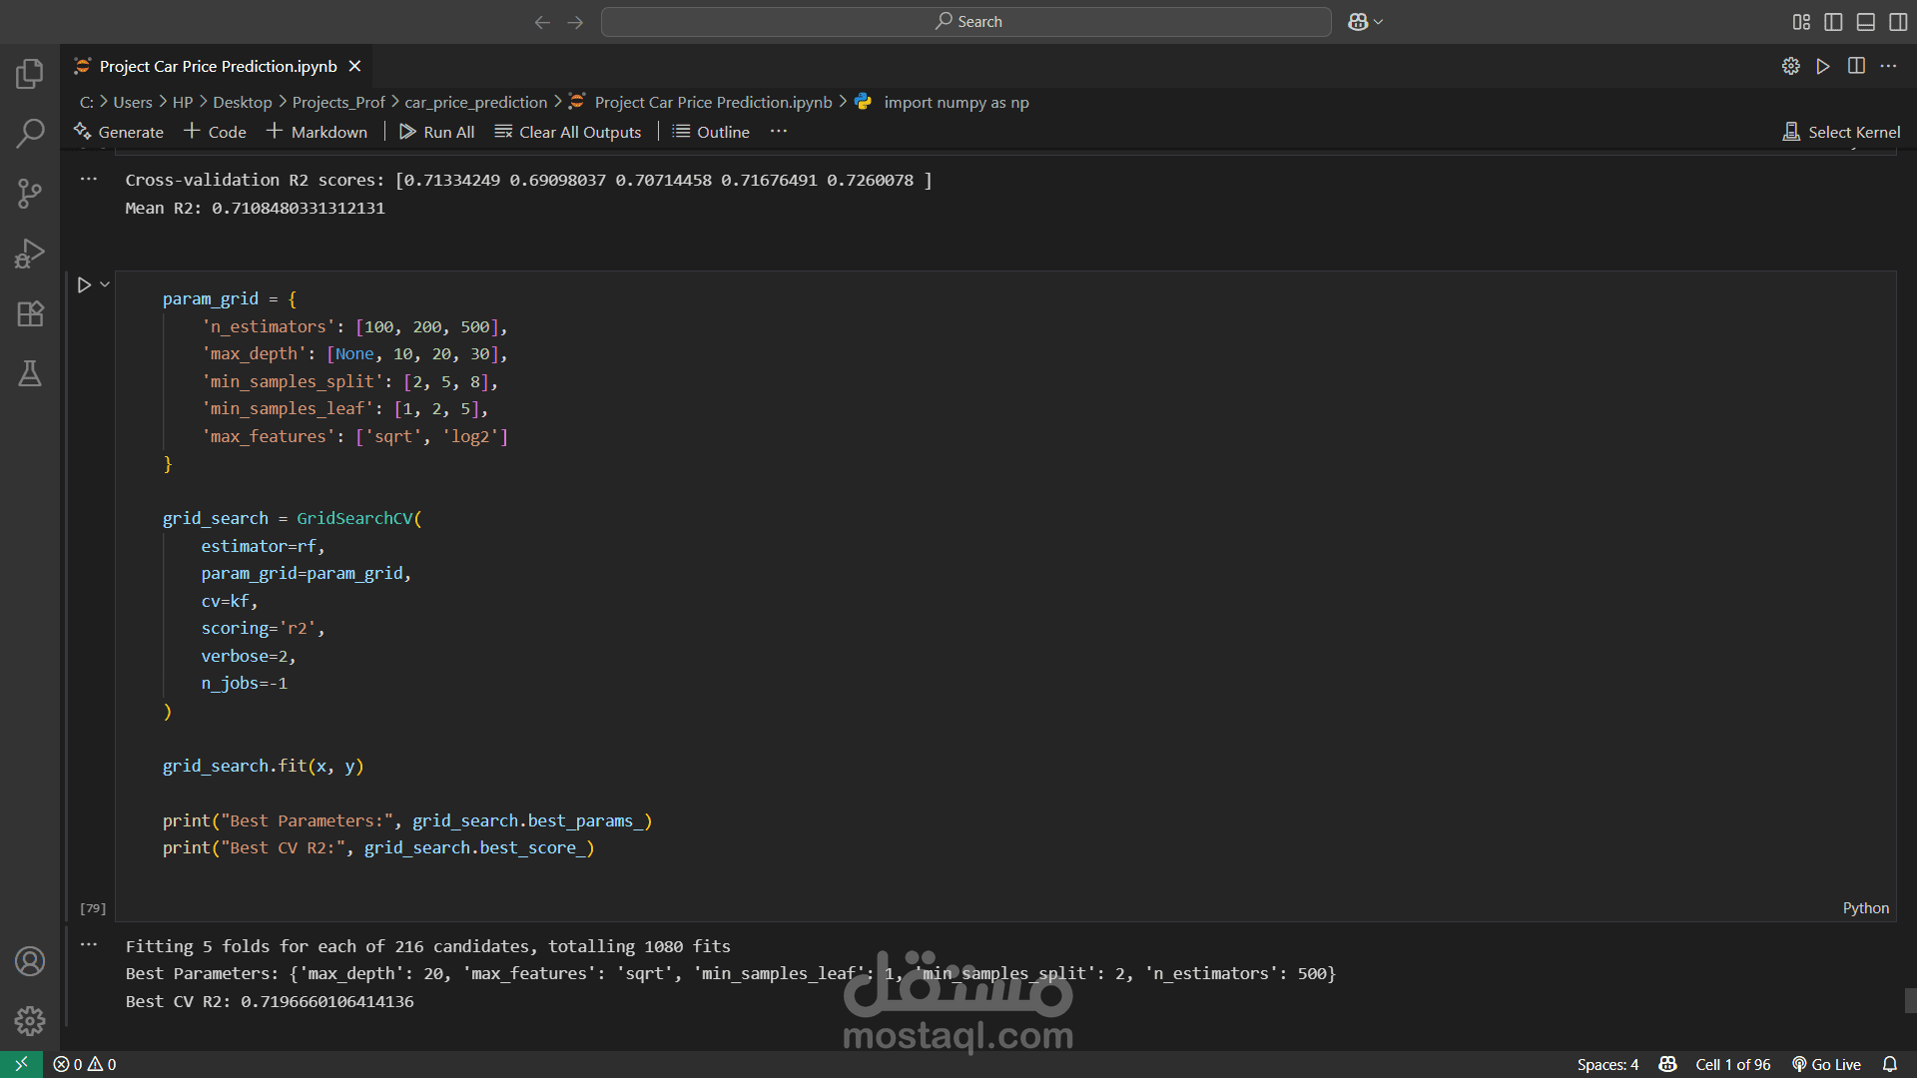Open the Extensions view

click(30, 313)
